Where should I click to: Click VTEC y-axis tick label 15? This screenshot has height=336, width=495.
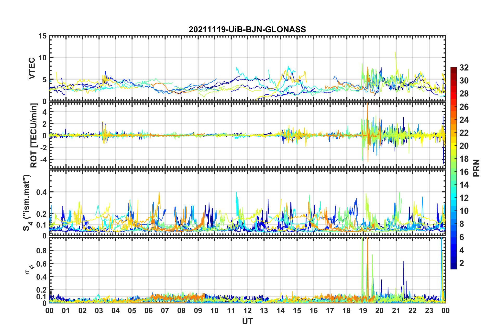pos(43,36)
